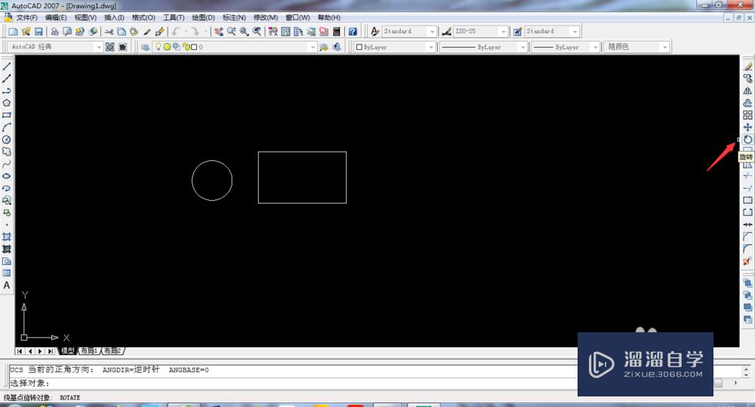Select the Circle drawing tool
The height and width of the screenshot is (407, 755).
(7, 139)
